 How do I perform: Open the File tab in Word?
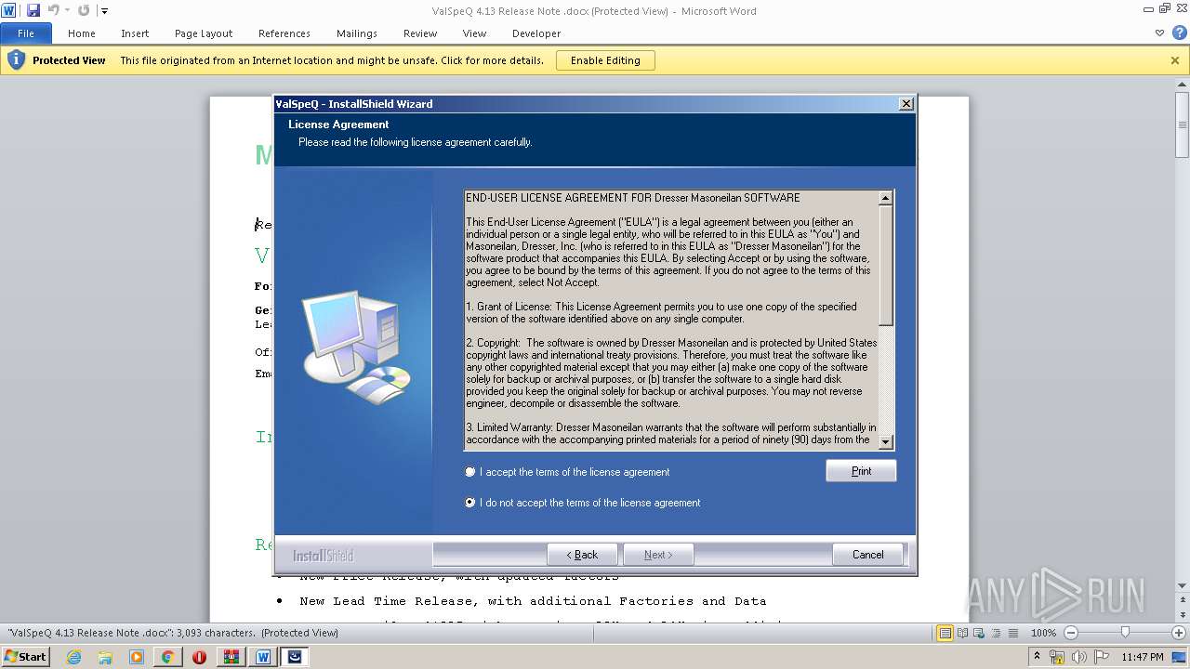[26, 33]
